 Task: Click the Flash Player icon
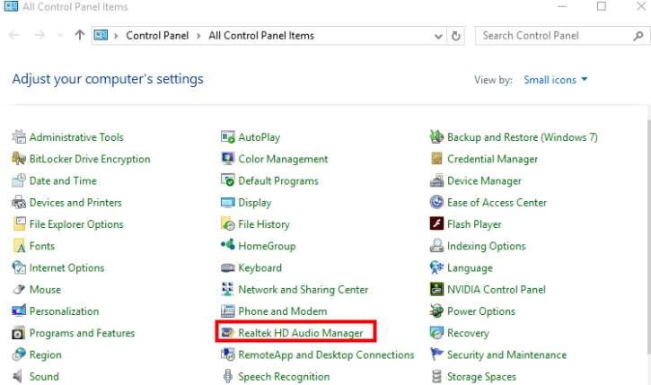[437, 224]
